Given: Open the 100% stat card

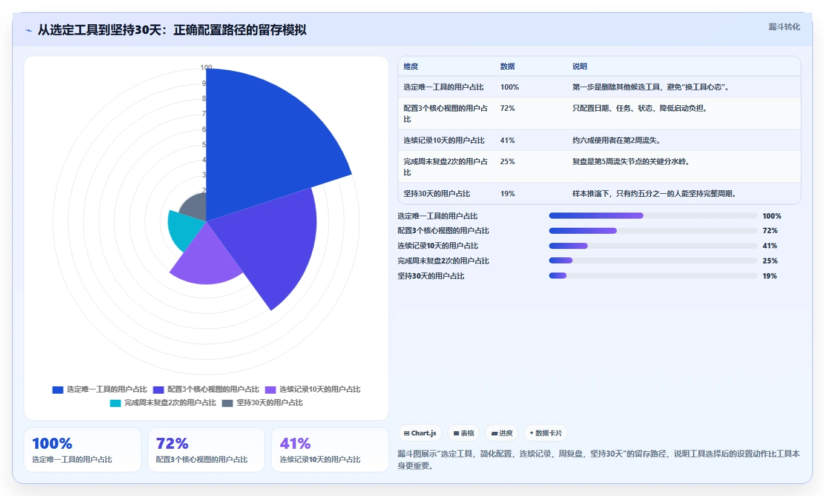Looking at the screenshot, I should [82, 449].
